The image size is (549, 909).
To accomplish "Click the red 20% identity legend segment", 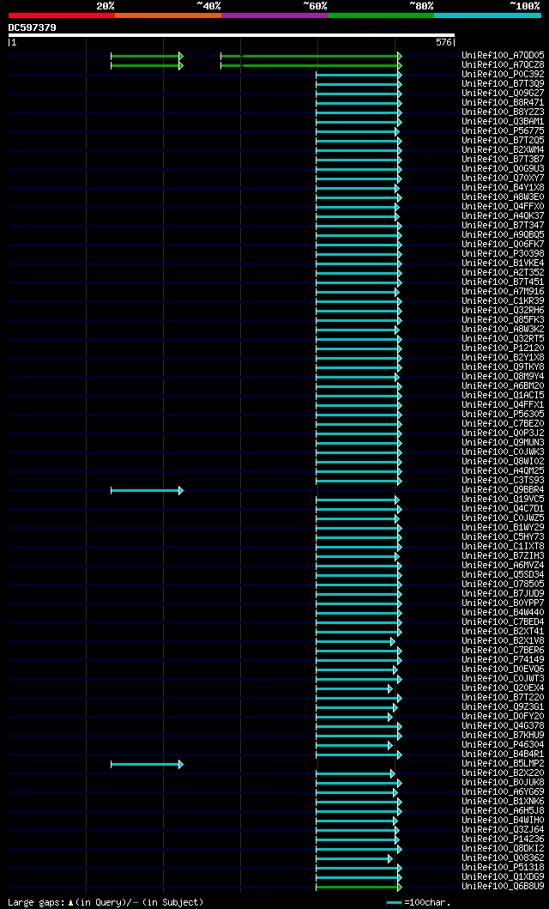I will click(62, 15).
